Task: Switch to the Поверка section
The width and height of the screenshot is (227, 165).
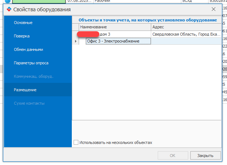Action: tap(22, 36)
